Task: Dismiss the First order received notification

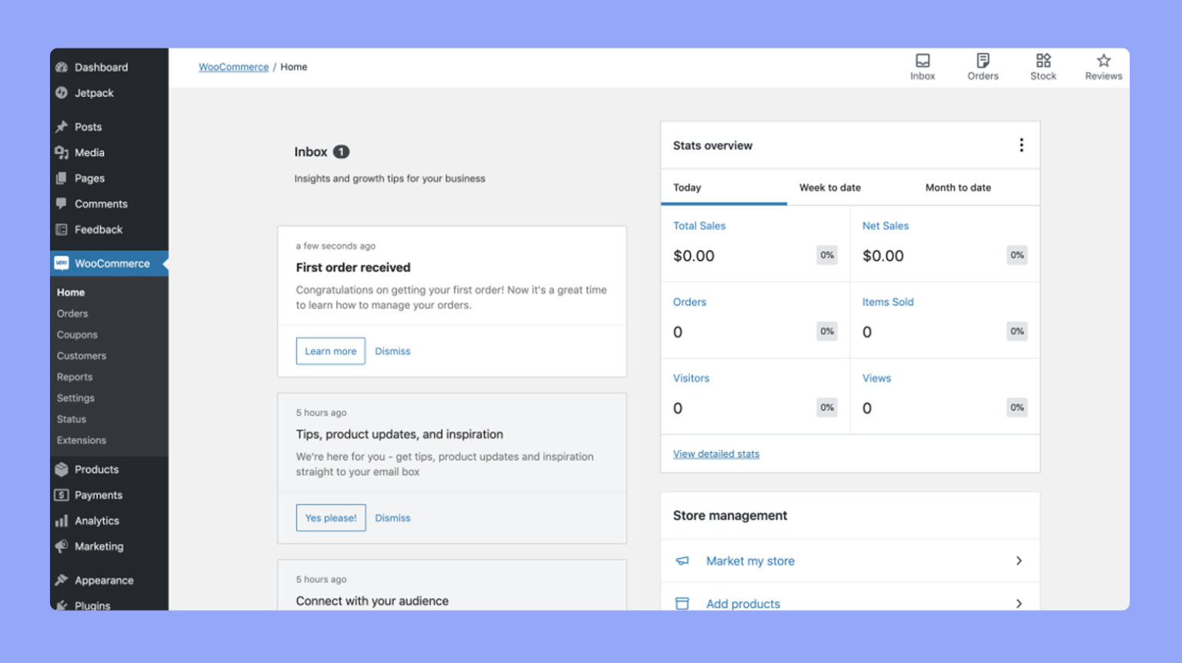Action: 392,351
